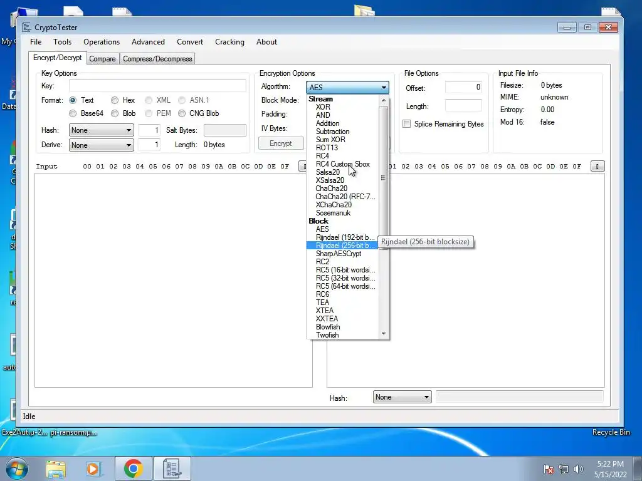Viewport: 642px width, 481px height.
Task: Open the Operations menu
Action: 102,42
